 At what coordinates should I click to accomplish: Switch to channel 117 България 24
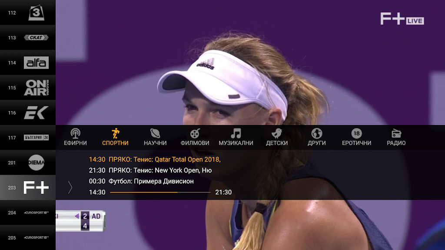[x=28, y=138]
